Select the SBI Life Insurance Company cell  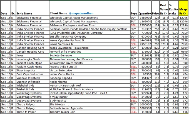coord(89,37)
